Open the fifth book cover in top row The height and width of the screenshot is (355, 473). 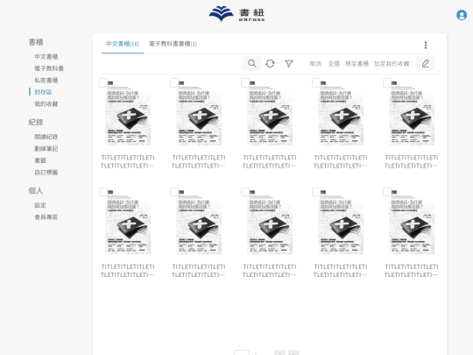[412, 113]
